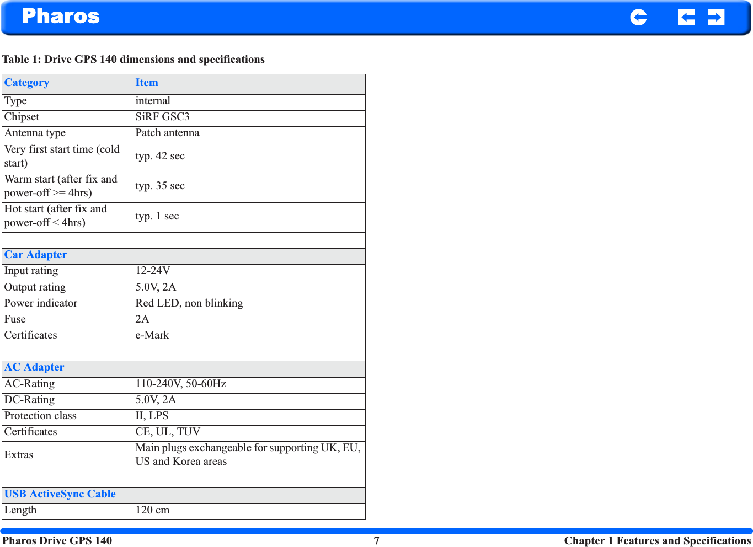This screenshot has height=547, width=753.
Task: Click the 'Fuse' row label
Action: (x=15, y=319)
